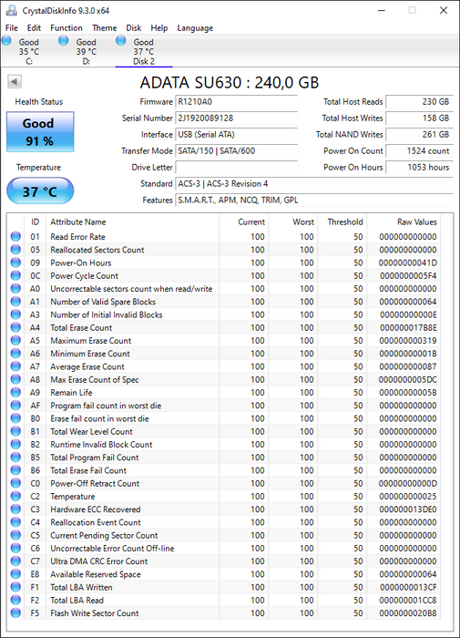This screenshot has width=460, height=638.
Task: Open the Function menu
Action: tap(66, 28)
